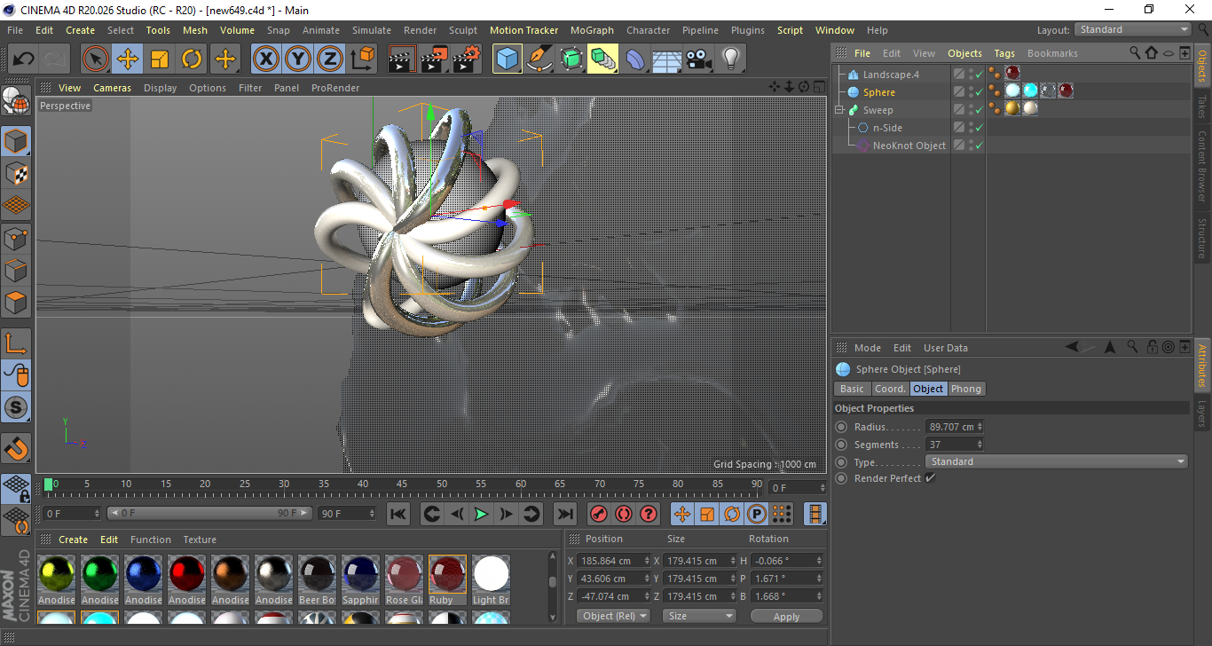Viewport: 1212px width, 646px height.
Task: Click Render View clapperboard icon
Action: [403, 59]
